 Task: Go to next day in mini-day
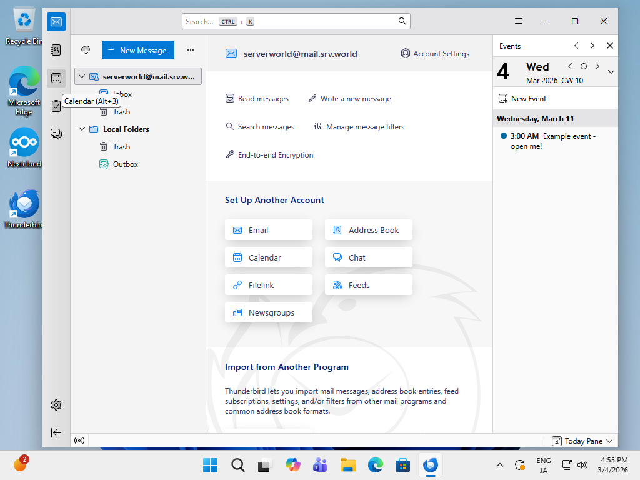pos(597,66)
